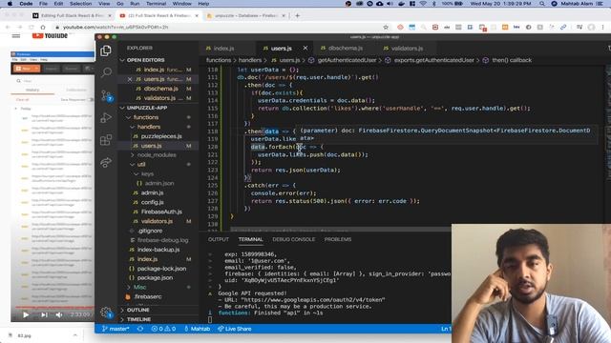Viewport: 611px width, 343px height.
Task: Collapse the util folder
Action: point(141,165)
